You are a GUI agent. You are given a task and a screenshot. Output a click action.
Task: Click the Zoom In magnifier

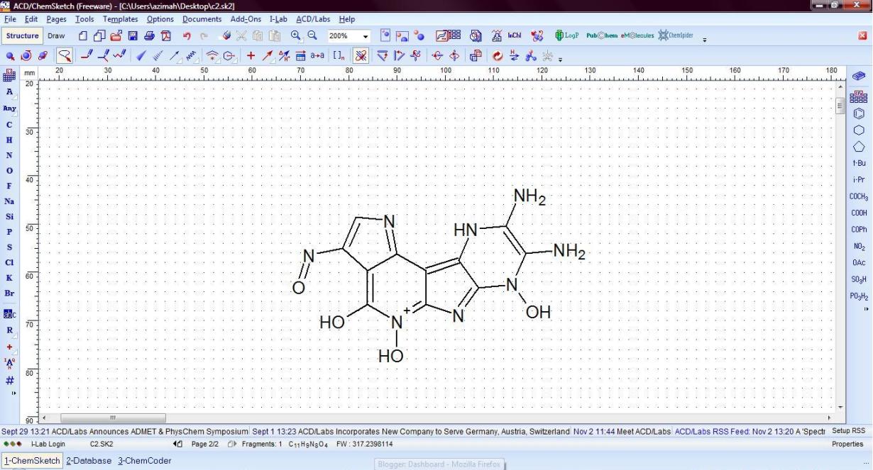point(295,35)
